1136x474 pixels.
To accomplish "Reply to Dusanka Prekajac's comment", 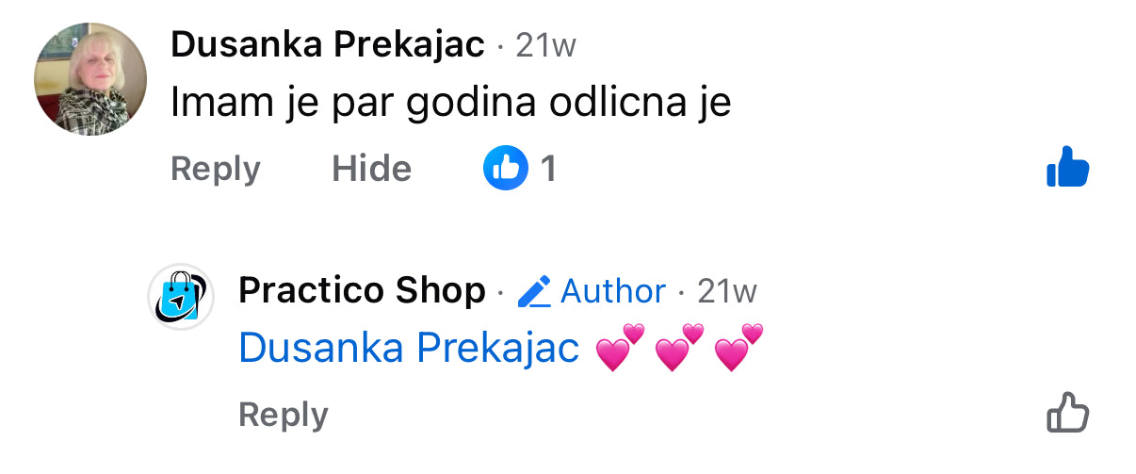I will 215,169.
